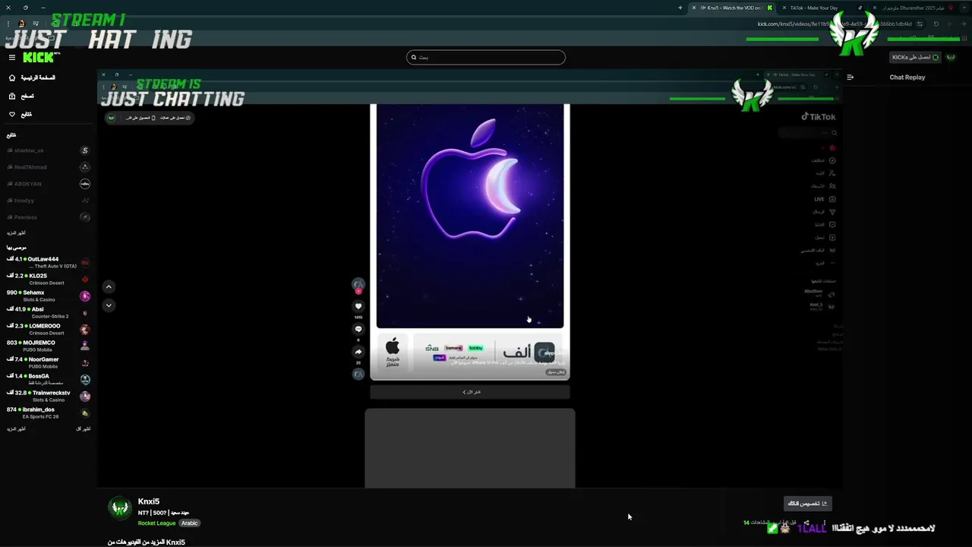Image resolution: width=972 pixels, height=547 pixels.
Task: Open the TikTok video comments icon
Action: [x=358, y=329]
